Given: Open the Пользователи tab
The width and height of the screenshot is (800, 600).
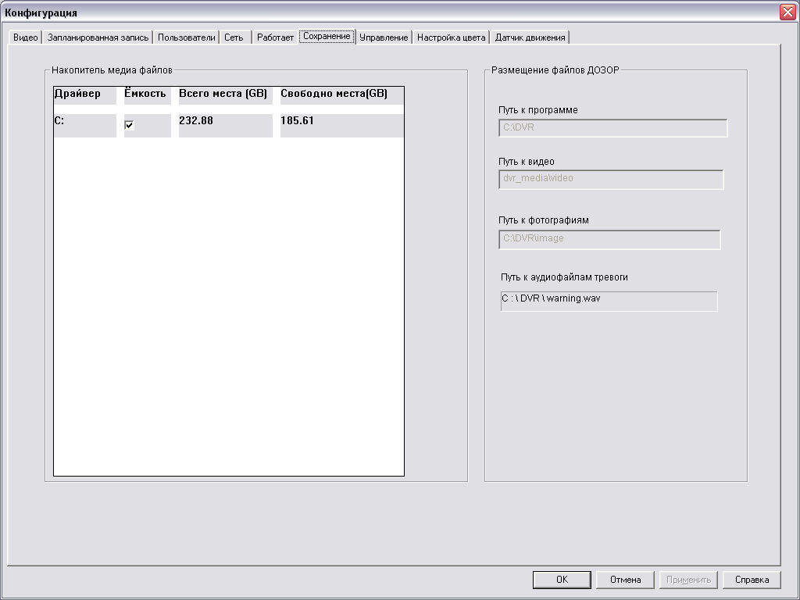Looking at the screenshot, I should 186,37.
